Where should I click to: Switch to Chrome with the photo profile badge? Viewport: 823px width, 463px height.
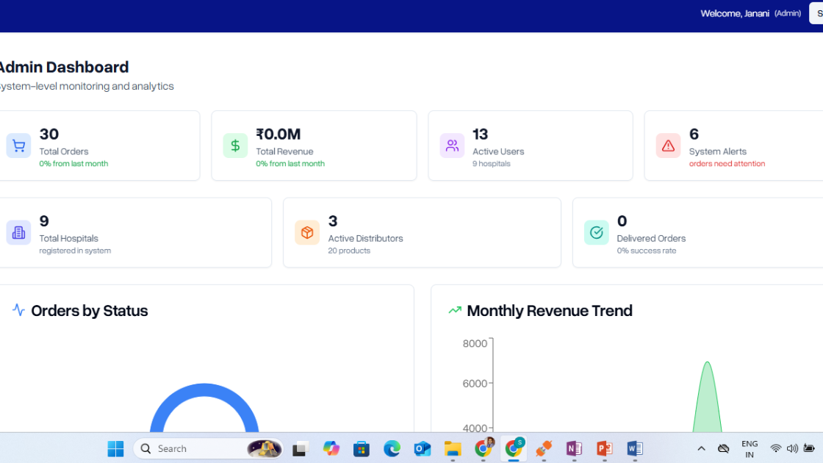(484, 448)
